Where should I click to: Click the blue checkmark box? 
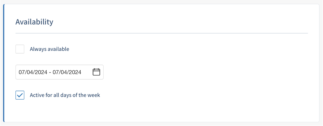[x=20, y=95]
